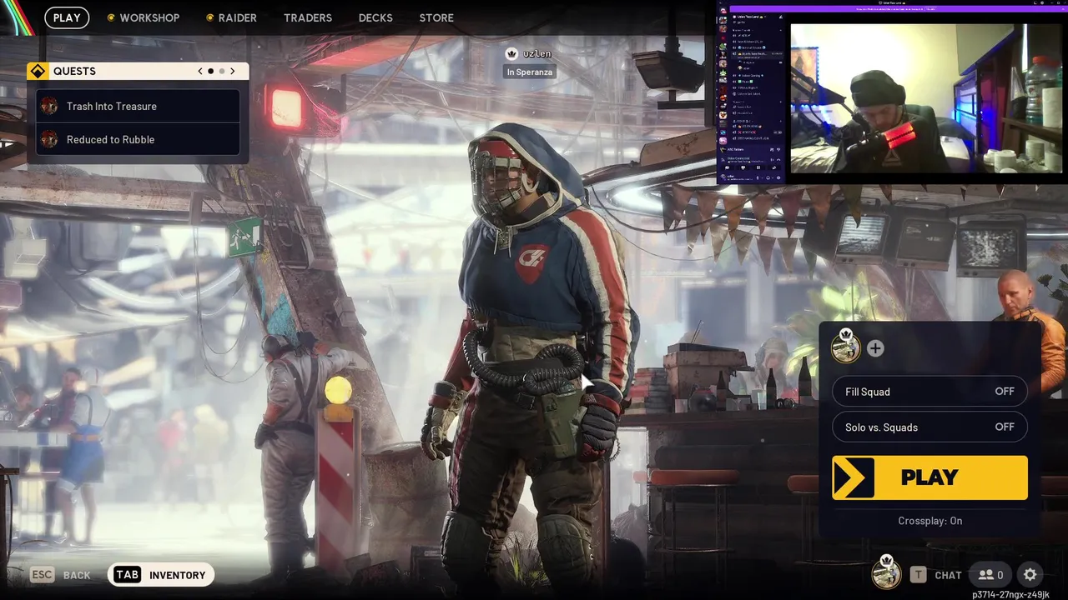Click the Trash Into Treasure trader portrait
The image size is (1068, 600).
49,106
